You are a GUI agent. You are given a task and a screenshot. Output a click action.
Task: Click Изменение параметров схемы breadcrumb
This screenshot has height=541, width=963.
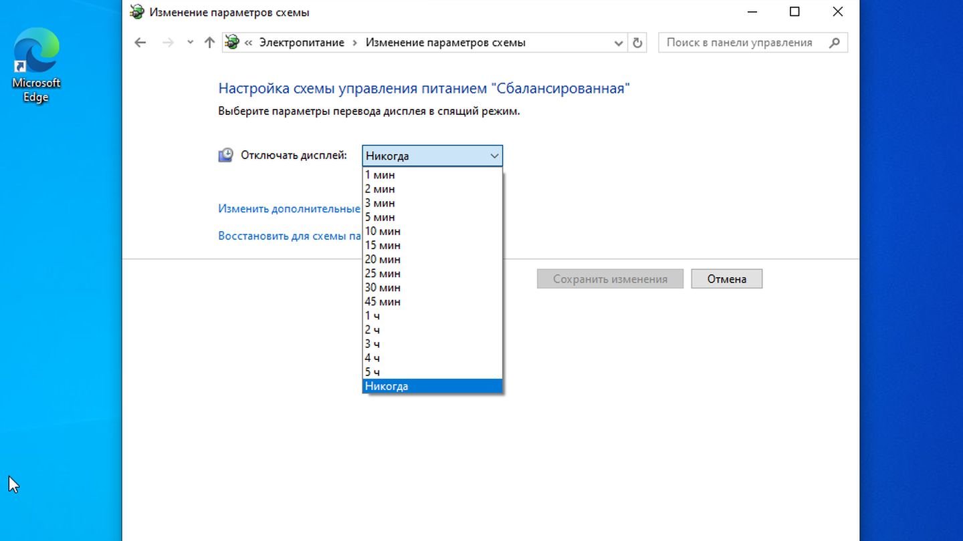click(x=445, y=43)
